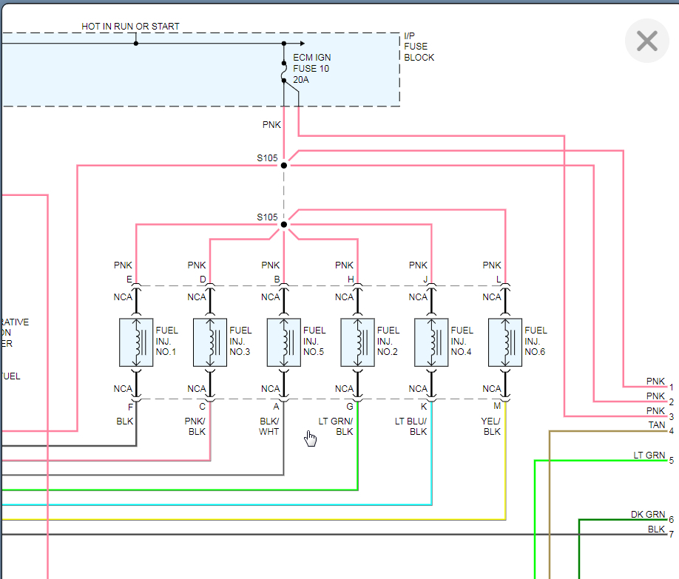
Task: Select the Fuel Injector No.4 symbol
Action: coord(432,342)
